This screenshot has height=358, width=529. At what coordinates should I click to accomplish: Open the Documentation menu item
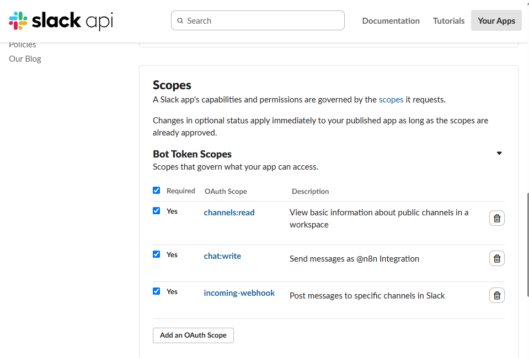pos(391,21)
